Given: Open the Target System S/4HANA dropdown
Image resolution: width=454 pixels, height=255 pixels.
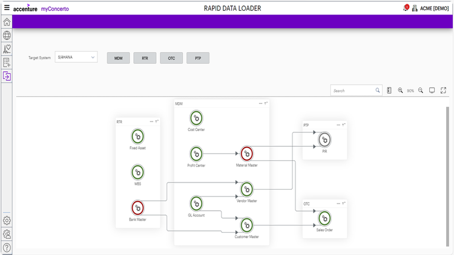Looking at the screenshot, I should click(x=76, y=57).
